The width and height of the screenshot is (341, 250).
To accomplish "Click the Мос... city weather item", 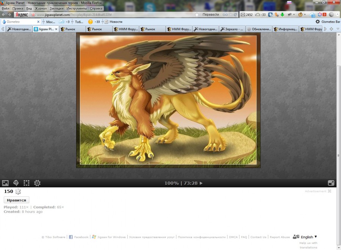I will 51,22.
